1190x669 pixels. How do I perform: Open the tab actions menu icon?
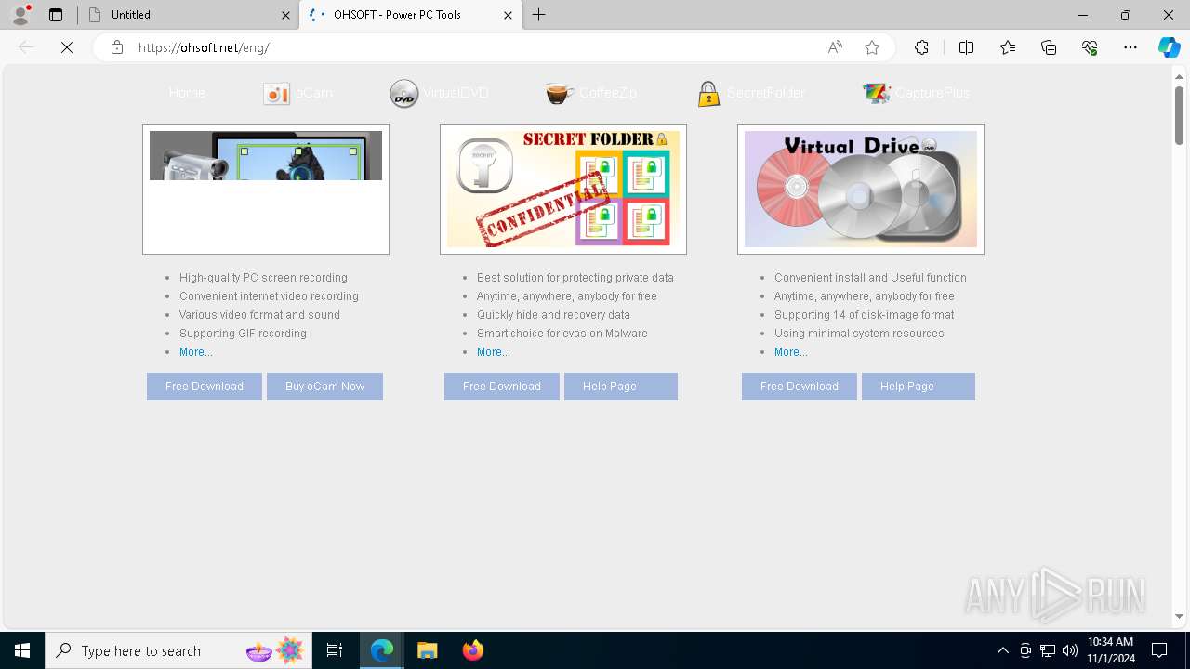coord(56,15)
